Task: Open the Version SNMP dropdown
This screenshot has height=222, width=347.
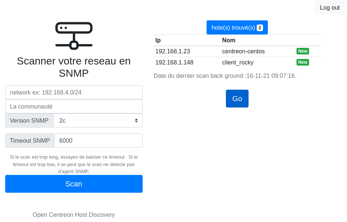Action: pos(98,120)
